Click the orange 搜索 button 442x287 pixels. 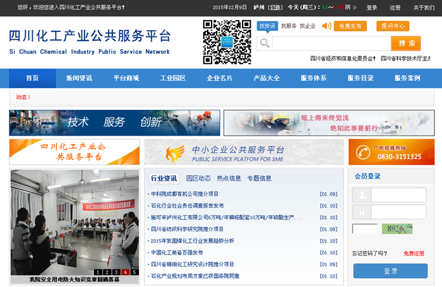405,43
